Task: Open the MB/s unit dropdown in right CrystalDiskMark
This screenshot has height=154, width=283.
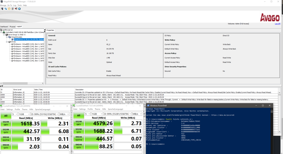Action: point(137,114)
